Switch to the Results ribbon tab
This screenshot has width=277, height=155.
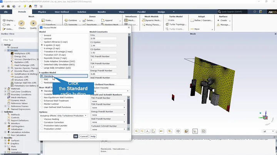pyautogui.click(x=102, y=12)
